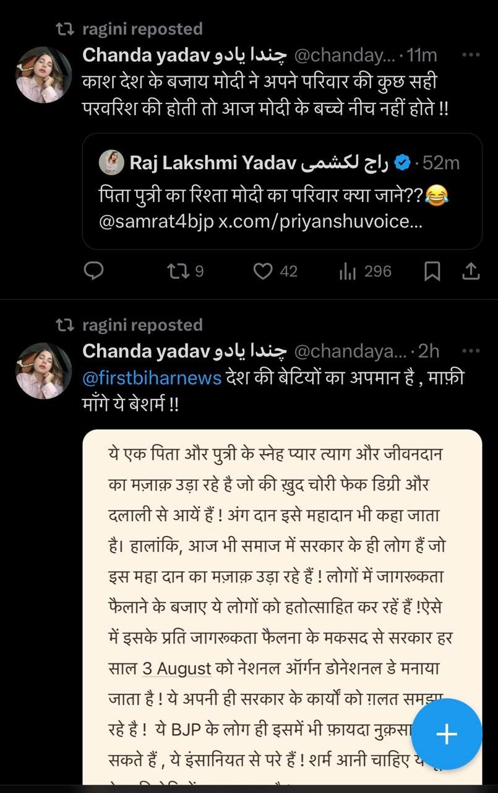The image size is (498, 793).
Task: Open the @firstbiharnews mention
Action: [x=152, y=378]
